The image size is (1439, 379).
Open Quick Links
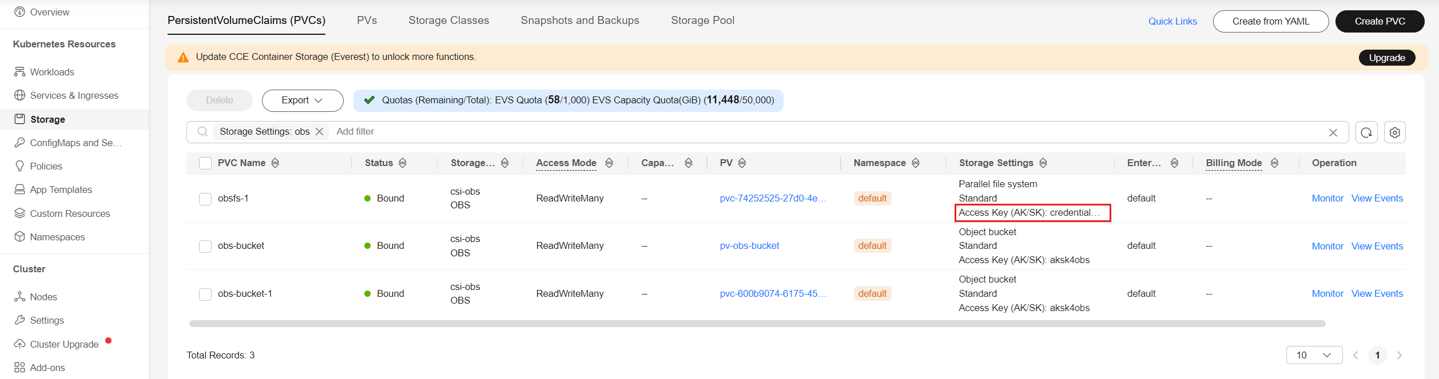pyautogui.click(x=1172, y=21)
